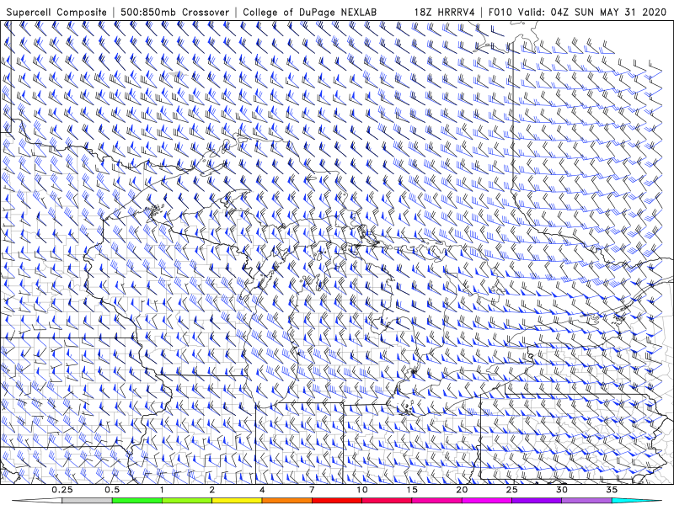The image size is (674, 505).
Task: Select the bright green 0.5–1 legend swatch
Action: coord(137,501)
